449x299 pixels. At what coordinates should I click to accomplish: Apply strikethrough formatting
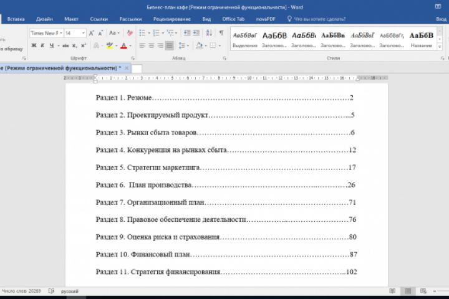[x=65, y=45]
